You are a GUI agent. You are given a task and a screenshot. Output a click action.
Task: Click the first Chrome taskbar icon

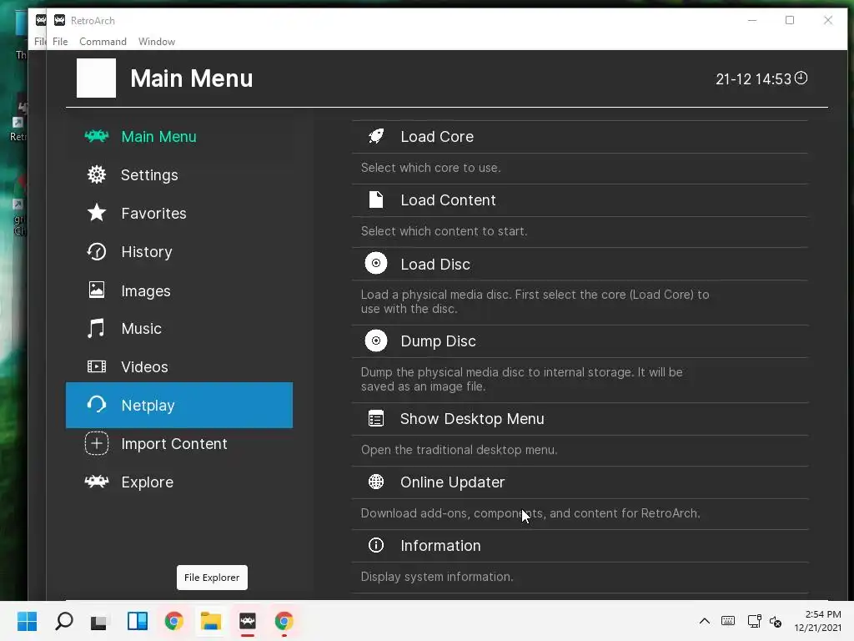pos(173,621)
